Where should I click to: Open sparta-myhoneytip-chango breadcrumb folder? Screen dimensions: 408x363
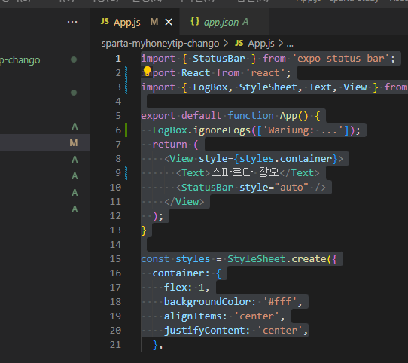pos(160,44)
